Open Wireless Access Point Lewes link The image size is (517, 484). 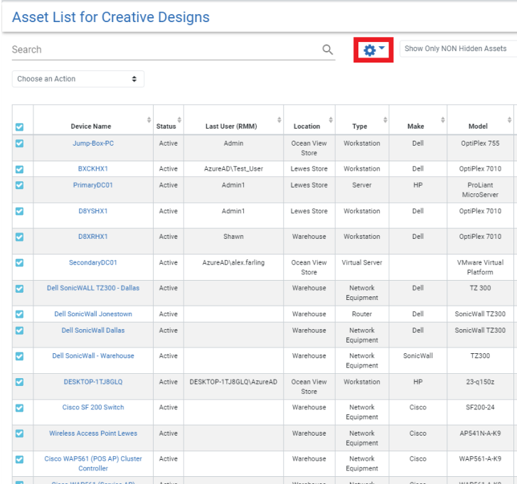93,434
